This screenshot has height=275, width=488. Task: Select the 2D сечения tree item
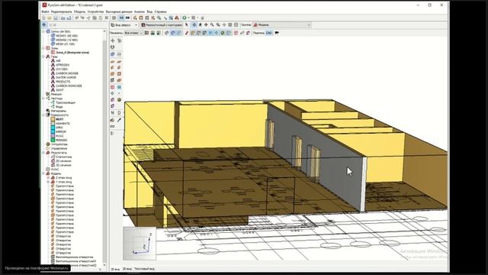pyautogui.click(x=63, y=161)
